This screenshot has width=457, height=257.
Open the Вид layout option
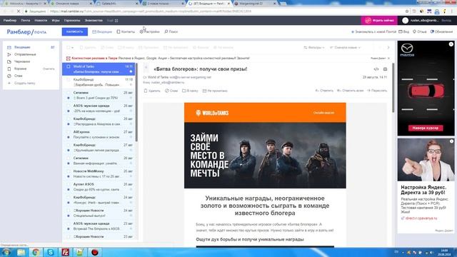coord(403,31)
